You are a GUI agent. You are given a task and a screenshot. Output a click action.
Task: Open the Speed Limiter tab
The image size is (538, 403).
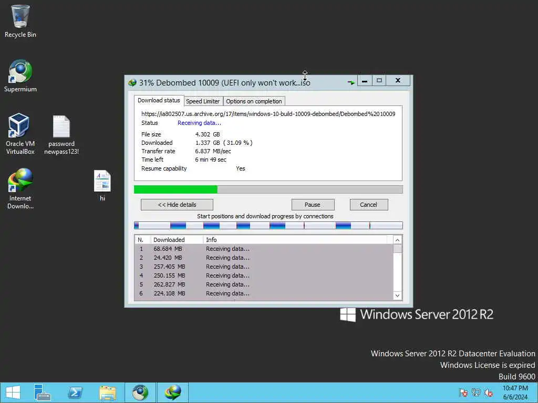click(203, 101)
